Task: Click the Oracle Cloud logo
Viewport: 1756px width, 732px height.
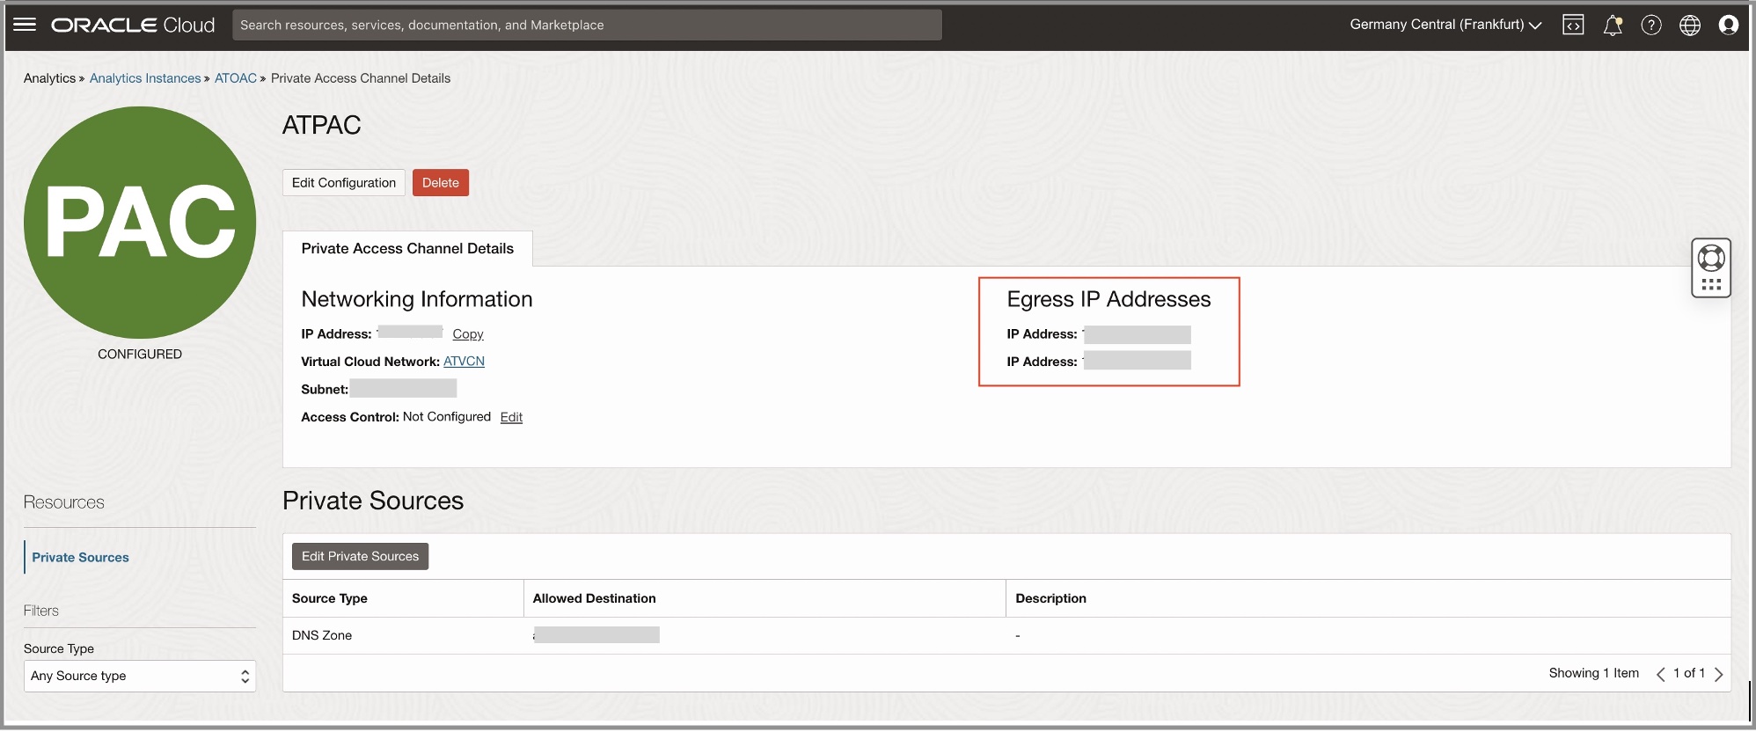Action: tap(133, 25)
